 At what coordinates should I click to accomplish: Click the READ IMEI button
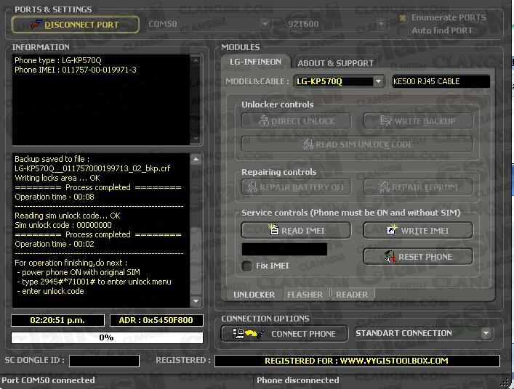pyautogui.click(x=296, y=231)
